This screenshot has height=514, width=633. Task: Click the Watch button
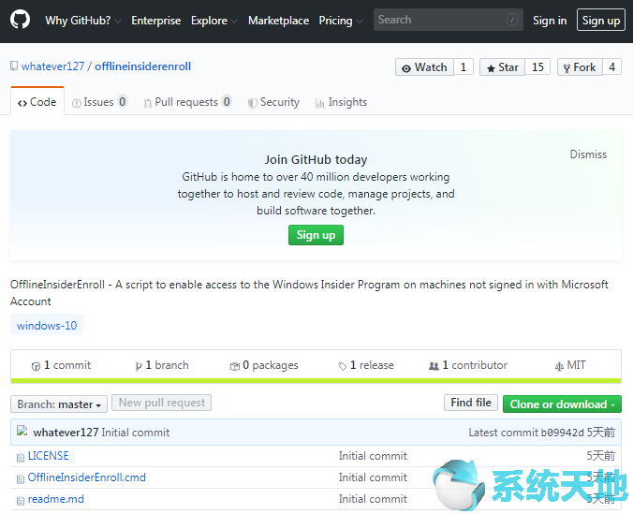click(x=424, y=67)
